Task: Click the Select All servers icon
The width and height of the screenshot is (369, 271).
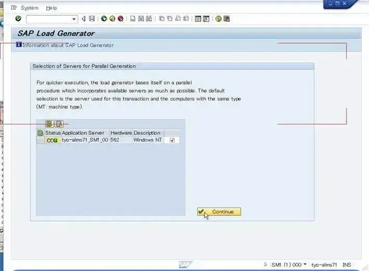Action: coord(49,124)
